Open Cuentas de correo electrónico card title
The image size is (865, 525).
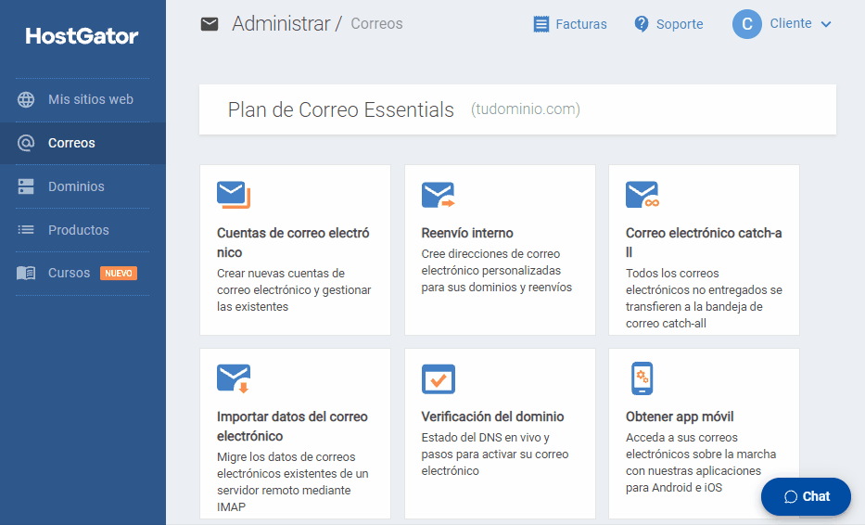[293, 242]
